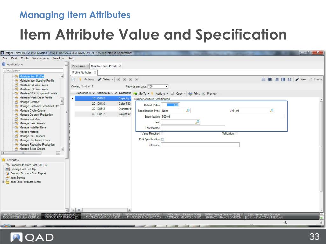Open Routing Cost Roll-Up favorite
This screenshot has height=244, width=326.
point(23,169)
